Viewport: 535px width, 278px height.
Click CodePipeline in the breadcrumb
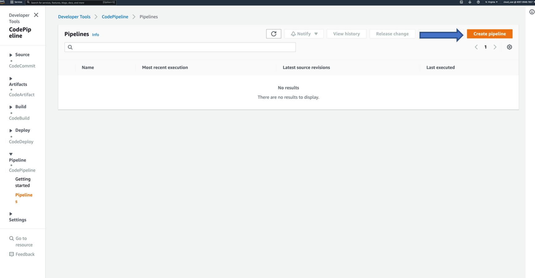click(x=115, y=17)
